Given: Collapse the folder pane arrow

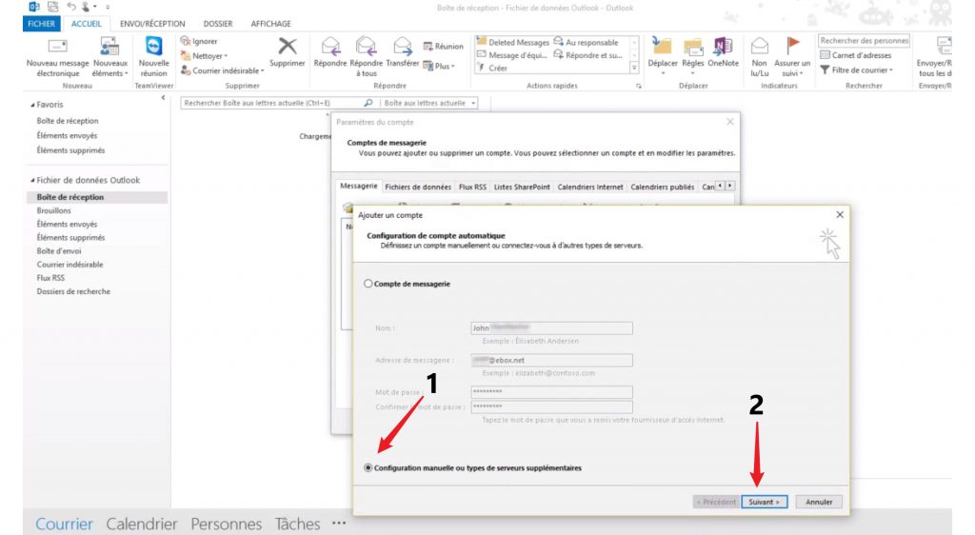Looking at the screenshot, I should [163, 97].
